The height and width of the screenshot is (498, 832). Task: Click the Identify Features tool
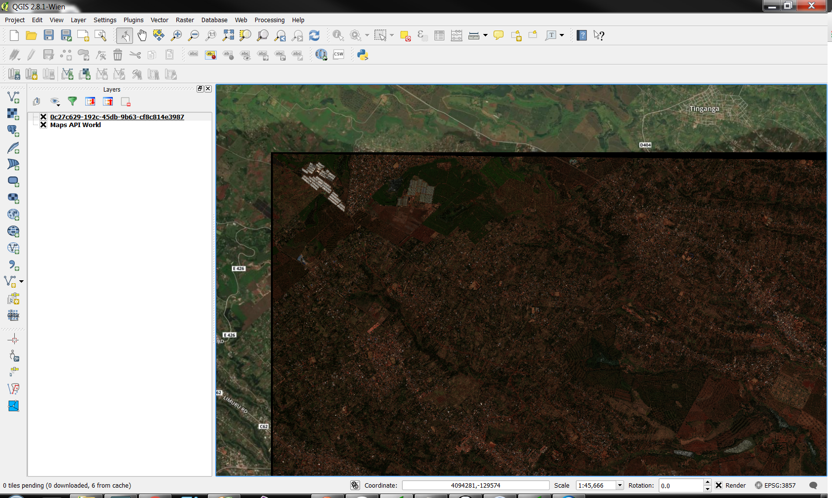coord(338,35)
